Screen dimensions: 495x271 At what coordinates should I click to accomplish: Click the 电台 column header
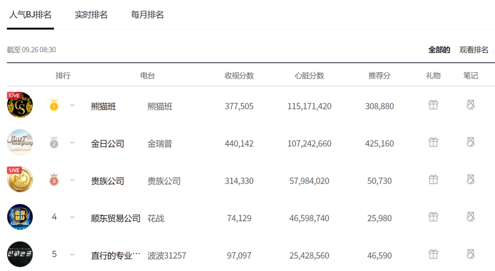[148, 76]
